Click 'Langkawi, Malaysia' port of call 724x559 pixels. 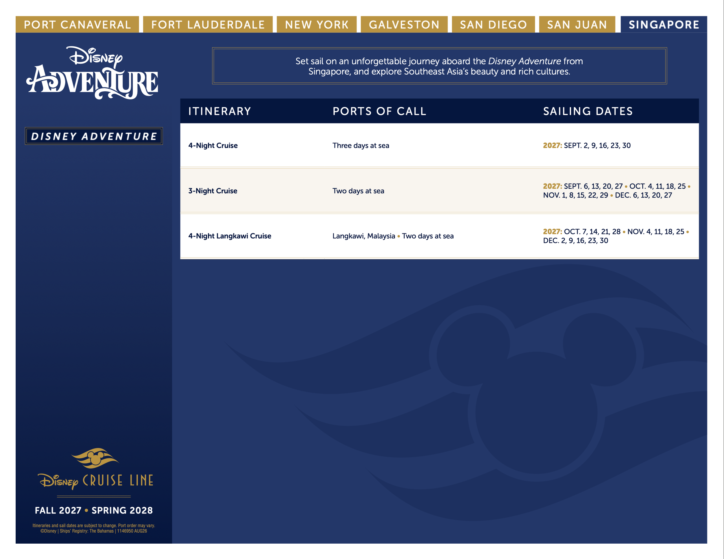pyautogui.click(x=364, y=236)
